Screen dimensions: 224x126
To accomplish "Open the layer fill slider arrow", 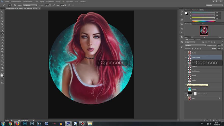I will [x=222, y=49].
